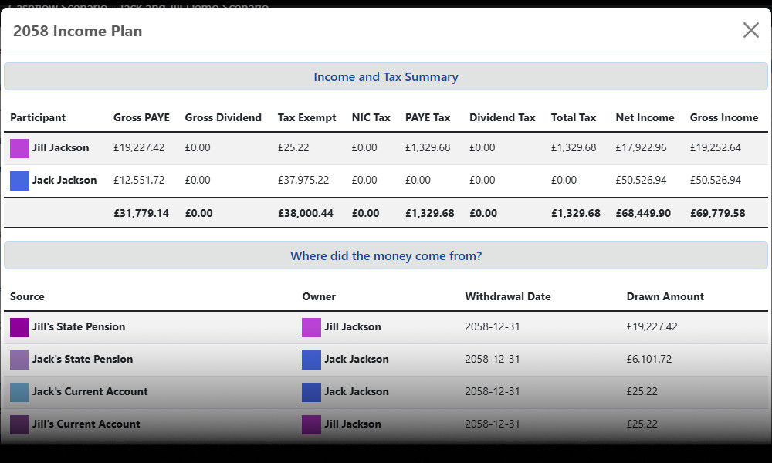Image resolution: width=772 pixels, height=463 pixels.
Task: Click the magenta swatch in Jill's Current Account row
Action: tap(310, 424)
